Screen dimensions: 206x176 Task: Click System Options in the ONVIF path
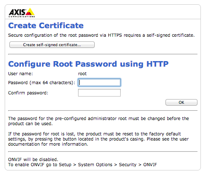(x=95, y=164)
